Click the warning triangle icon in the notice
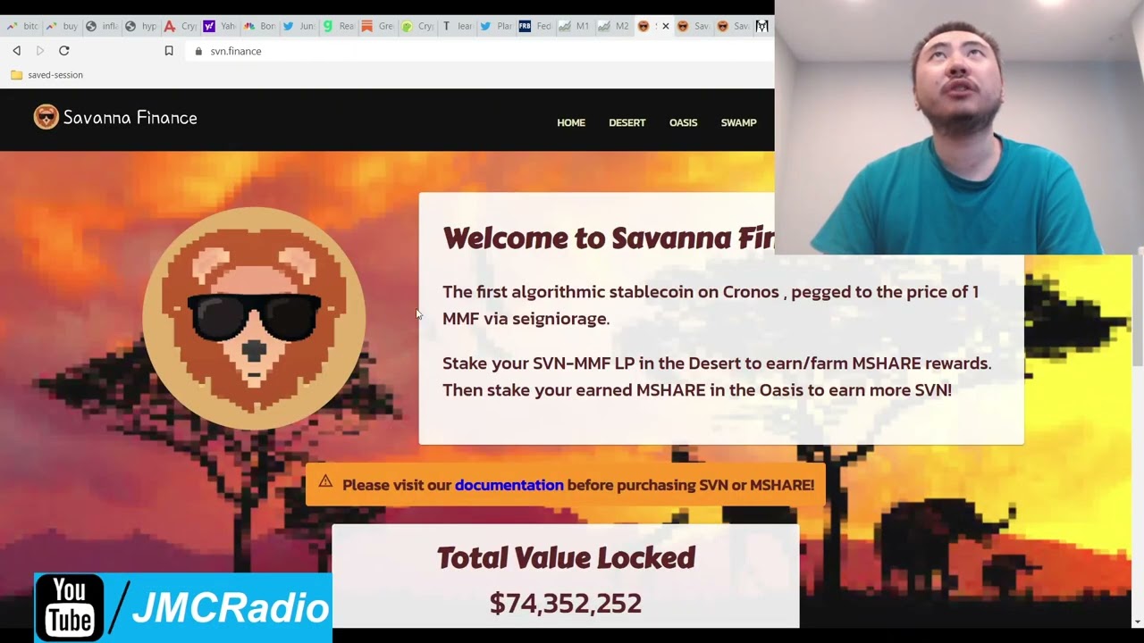 (x=325, y=482)
